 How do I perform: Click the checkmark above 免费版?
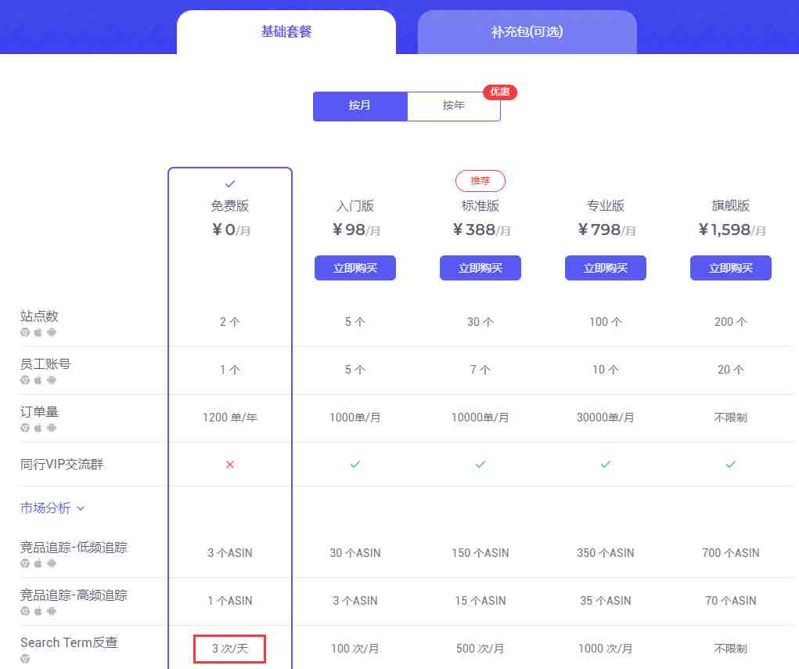[x=230, y=183]
